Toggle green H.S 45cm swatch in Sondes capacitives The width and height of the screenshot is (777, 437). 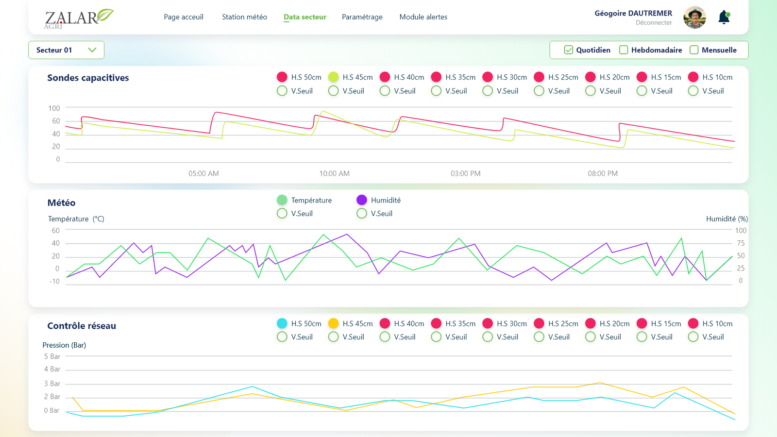pos(333,77)
